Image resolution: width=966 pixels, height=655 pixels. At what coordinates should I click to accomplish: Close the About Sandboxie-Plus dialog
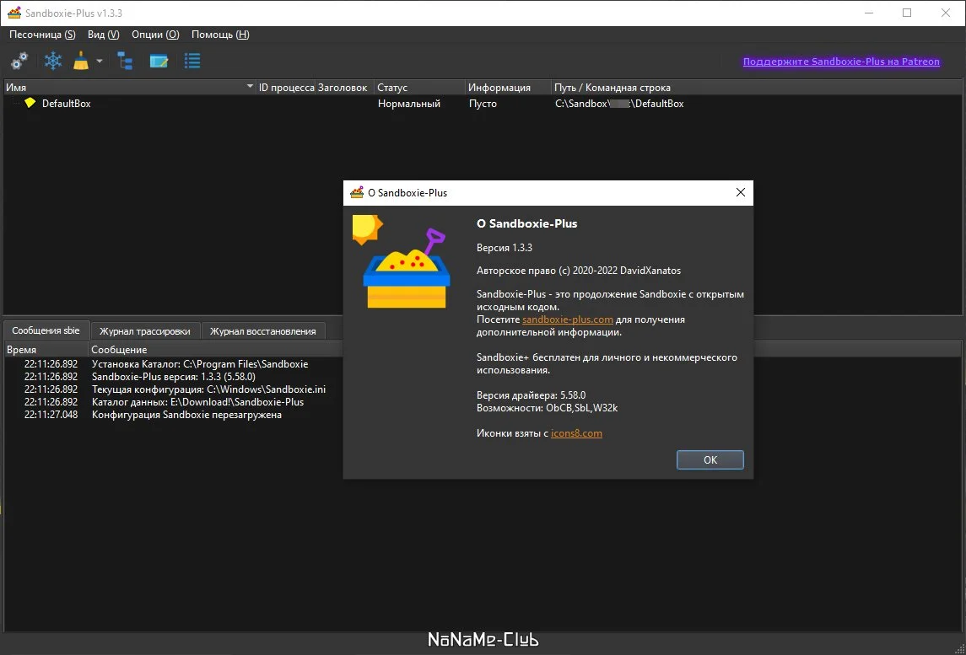[741, 193]
